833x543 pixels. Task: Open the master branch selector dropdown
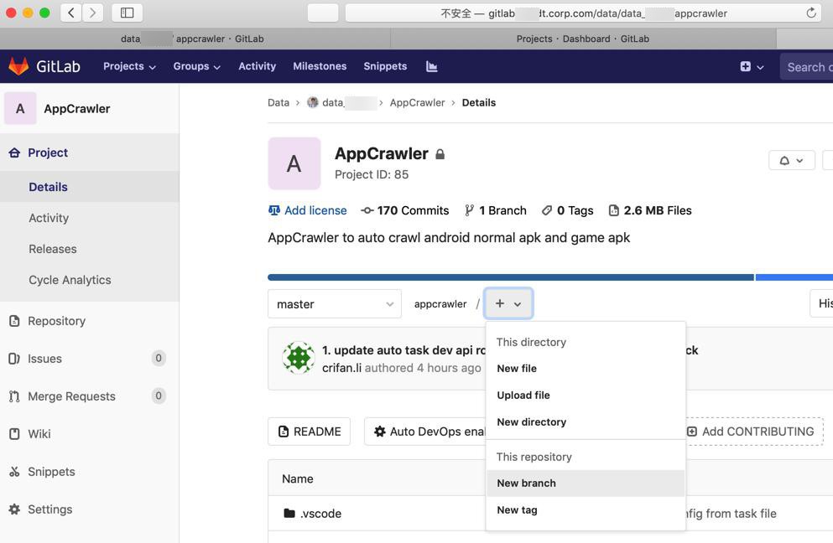point(334,303)
